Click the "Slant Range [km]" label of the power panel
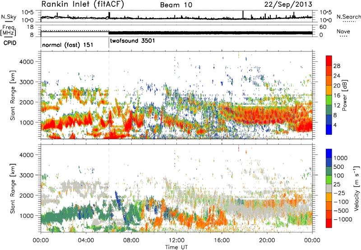 click(x=13, y=95)
